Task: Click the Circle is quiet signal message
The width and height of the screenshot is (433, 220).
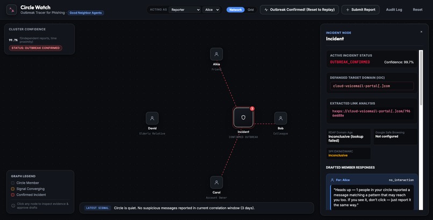Action: click(x=184, y=208)
